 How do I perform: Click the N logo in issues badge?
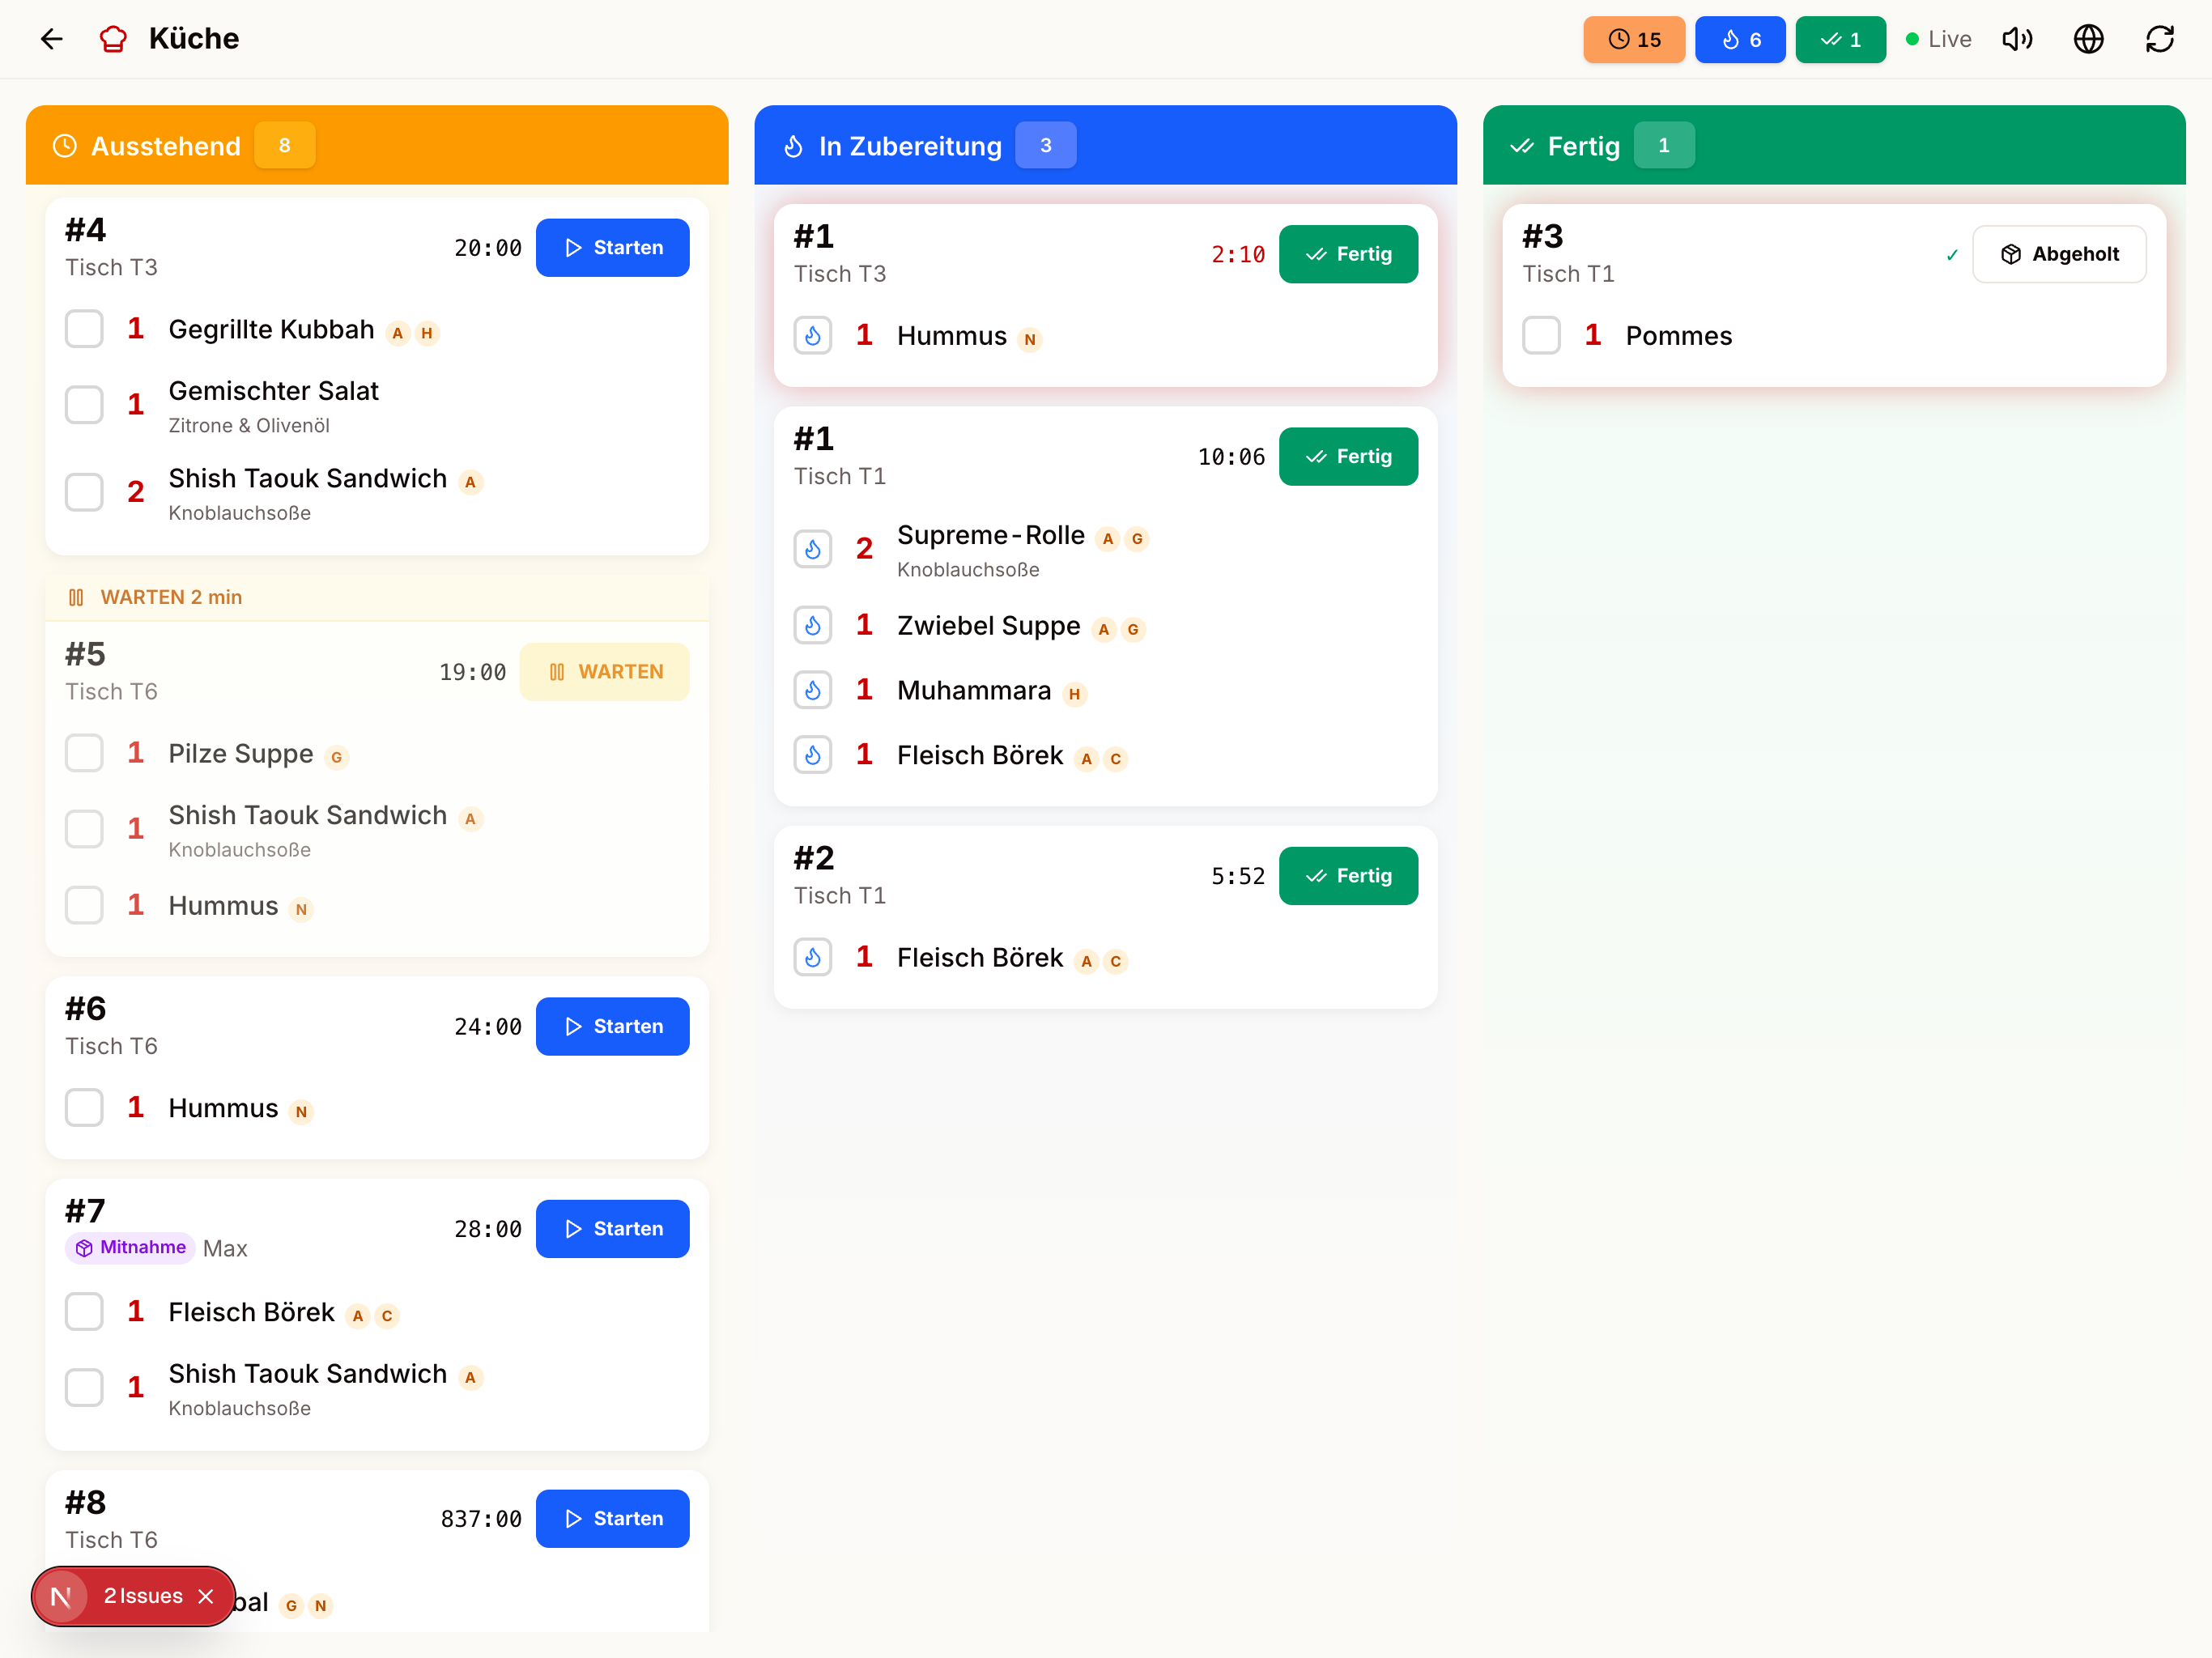click(x=61, y=1596)
